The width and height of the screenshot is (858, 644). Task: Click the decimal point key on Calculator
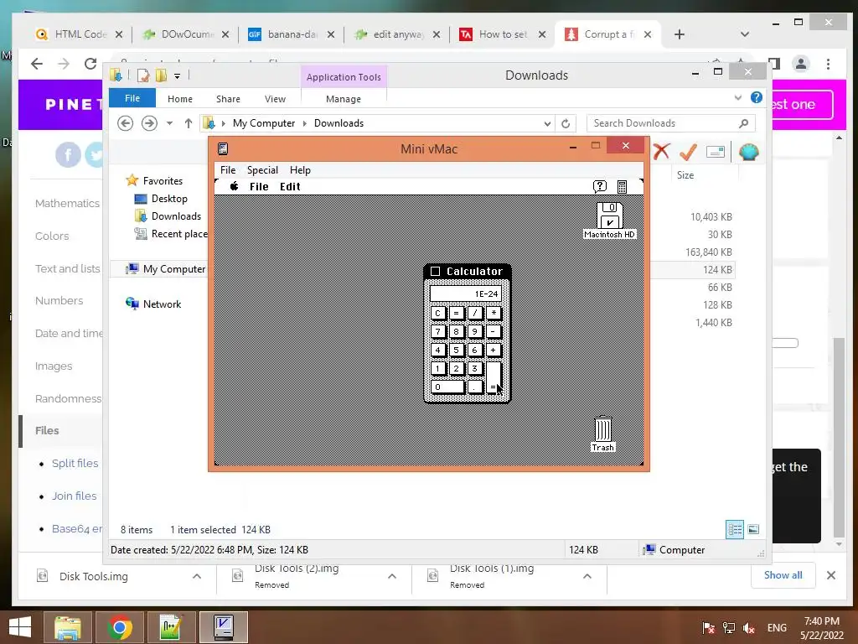pyautogui.click(x=475, y=387)
